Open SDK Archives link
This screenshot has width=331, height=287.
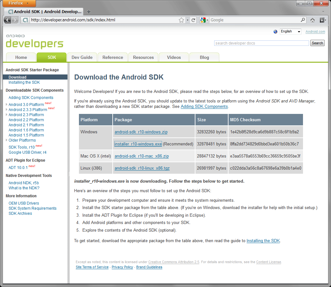click(20, 213)
